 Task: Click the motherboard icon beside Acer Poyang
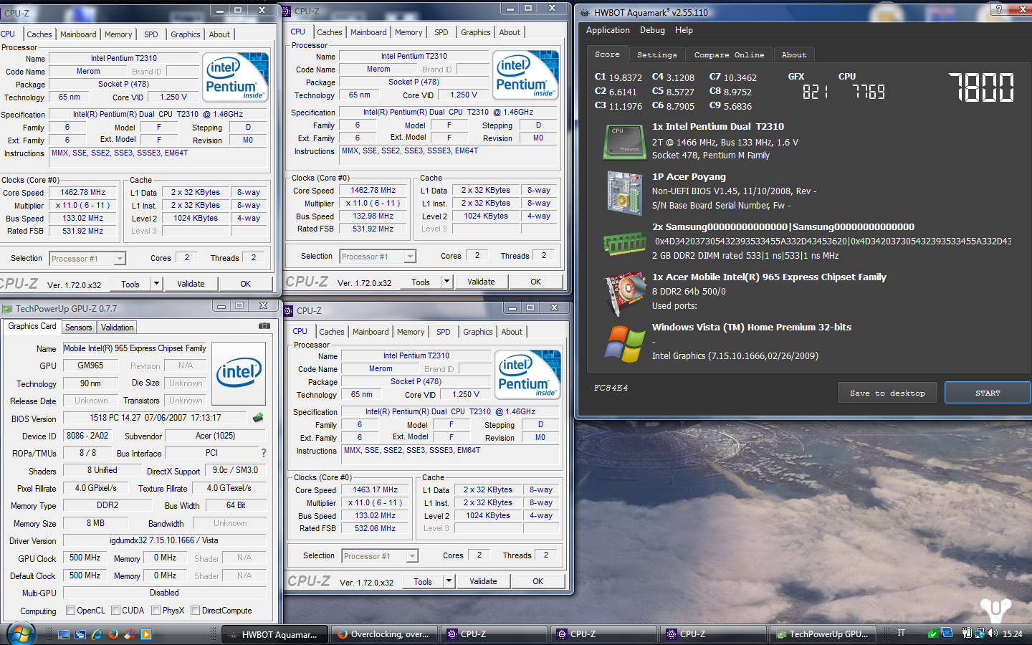tap(625, 192)
